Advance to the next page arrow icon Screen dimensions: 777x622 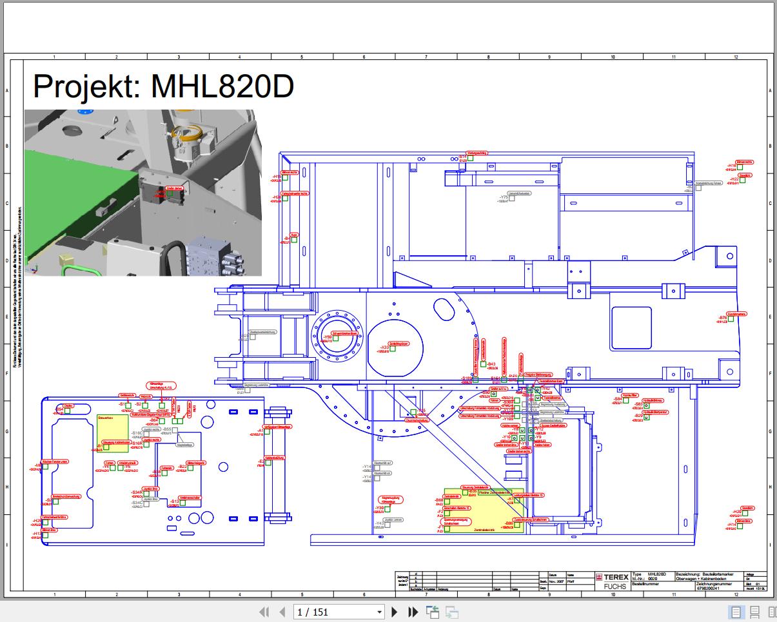pos(395,612)
